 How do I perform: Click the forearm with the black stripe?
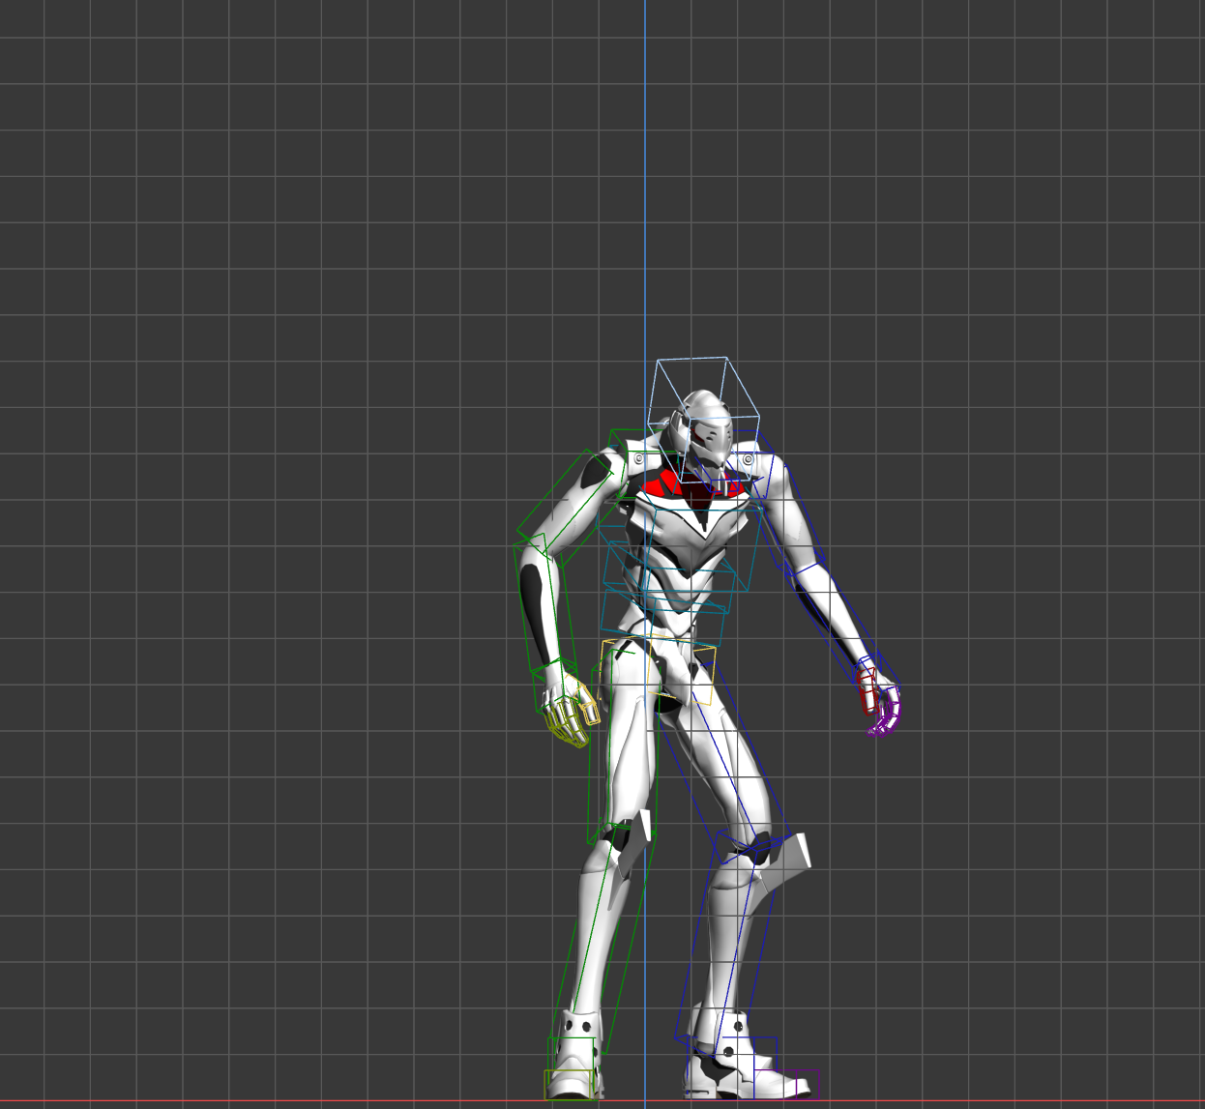538,609
